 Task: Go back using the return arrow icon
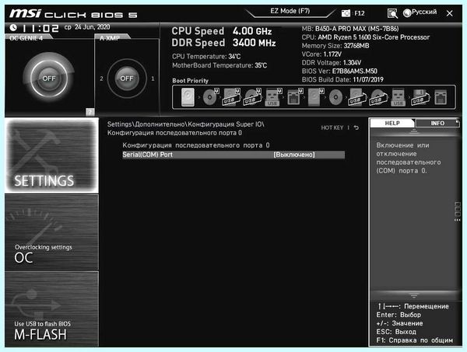pos(356,128)
